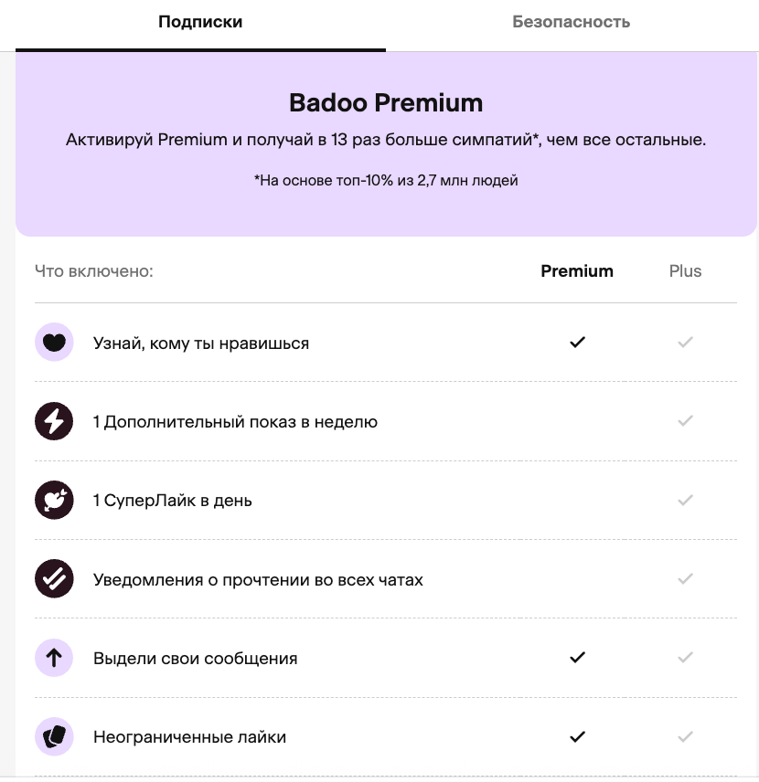The width and height of the screenshot is (759, 782).
Task: Click Plus checkmark for 1 СуперЛайк в день
Action: pyautogui.click(x=685, y=500)
